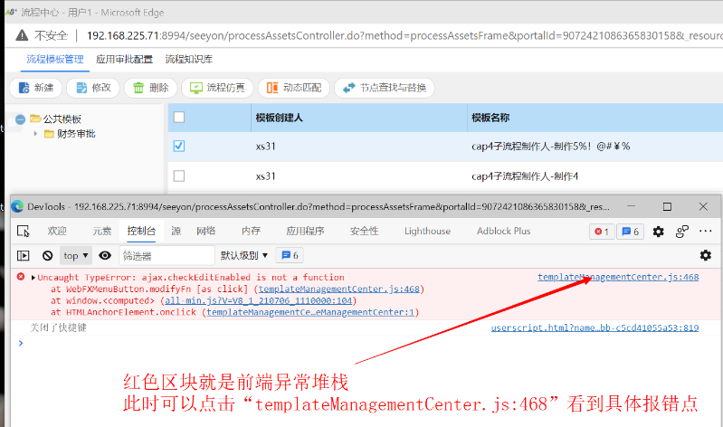This screenshot has width=723, height=427.
Task: Open 节点查找与替换 find and replace
Action: pos(384,88)
